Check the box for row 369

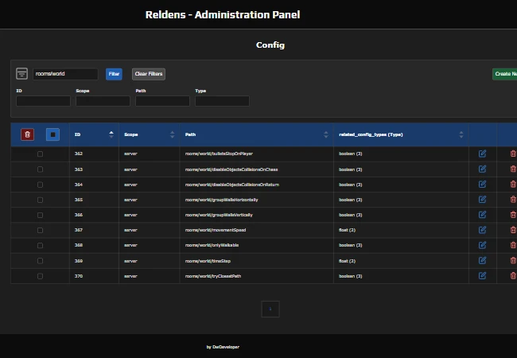tap(40, 261)
